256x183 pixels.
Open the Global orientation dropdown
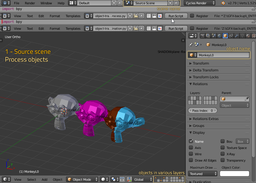[x=143, y=179]
